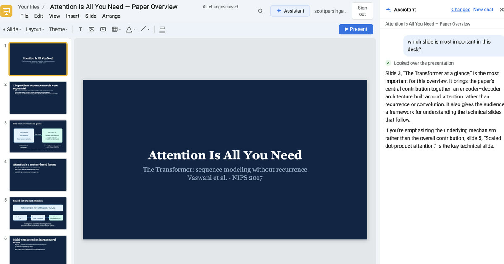Click the yellow Slides app logo
Screen dimensions: 504x264
[7, 11]
